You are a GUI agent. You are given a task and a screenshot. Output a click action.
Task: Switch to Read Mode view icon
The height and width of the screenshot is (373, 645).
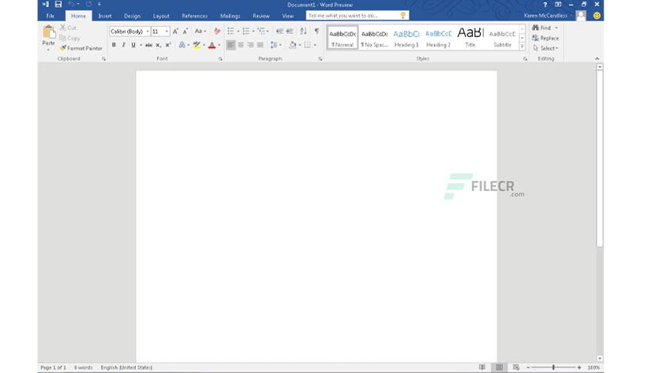click(482, 368)
